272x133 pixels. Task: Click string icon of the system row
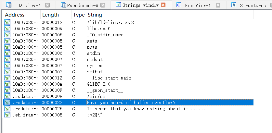tap(7, 66)
